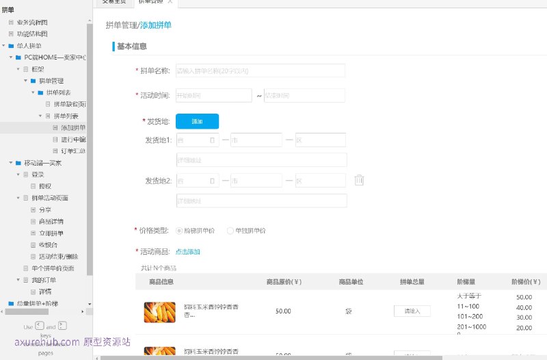Screen dimensions: 547x360
Task: Collapse the 拼单列表 folder arrow
Action: tap(33, 92)
